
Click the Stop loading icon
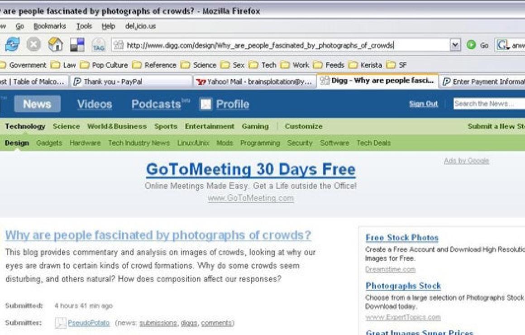[33, 44]
